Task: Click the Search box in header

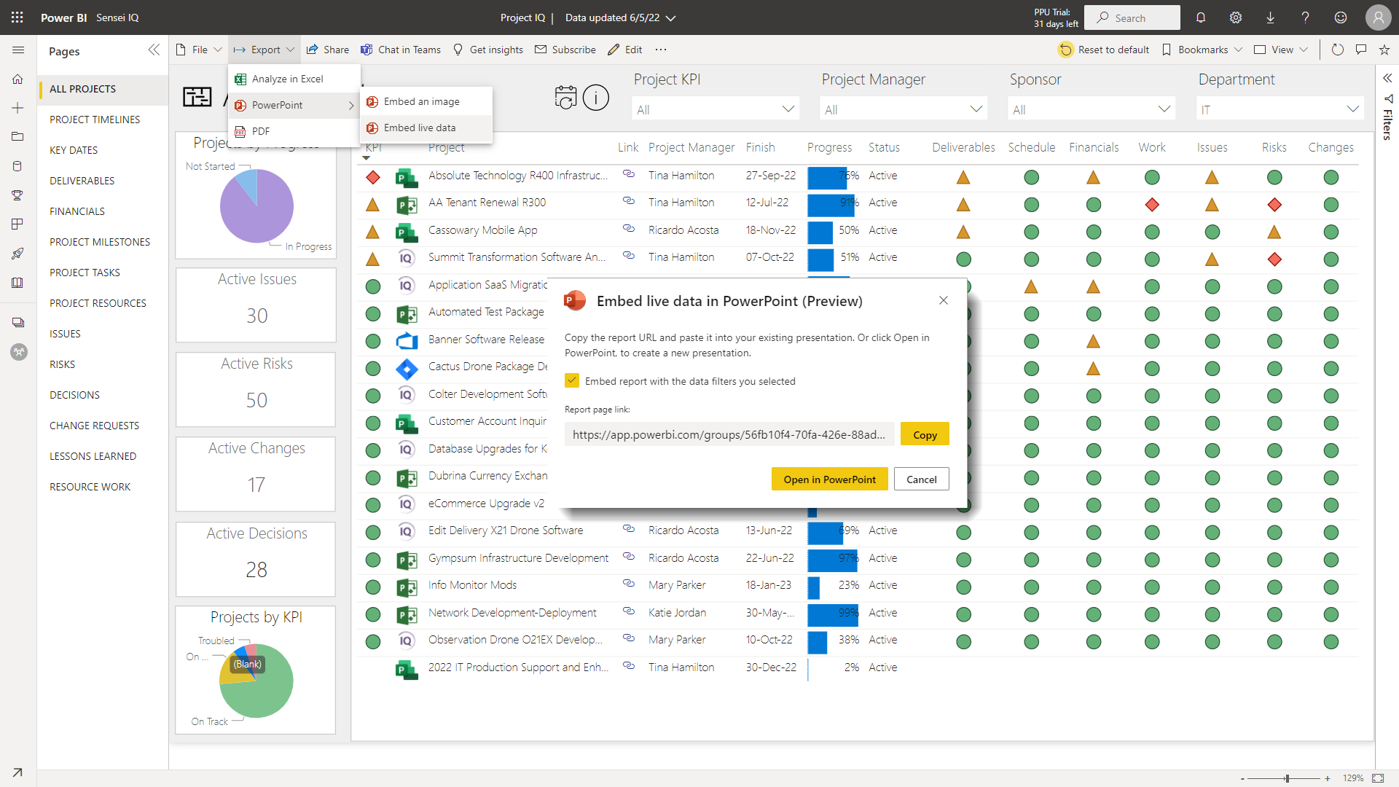Action: [x=1132, y=17]
